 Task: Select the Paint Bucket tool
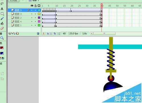(x=2, y=23)
